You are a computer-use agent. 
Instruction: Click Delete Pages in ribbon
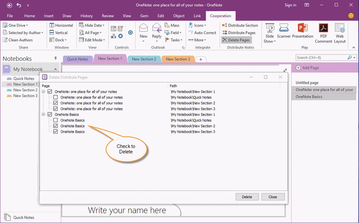point(237,40)
